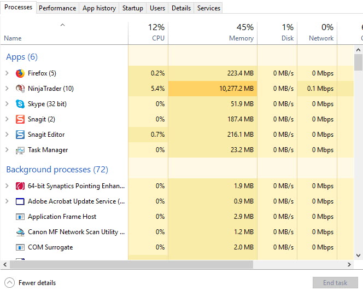Open the Services tab
Viewport: 363px width, 296px height.
209,8
